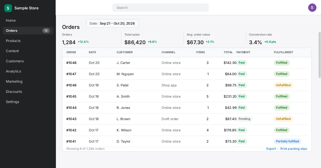The width and height of the screenshot is (321, 168).
Task: Open order #1044
Action: pyautogui.click(x=71, y=108)
